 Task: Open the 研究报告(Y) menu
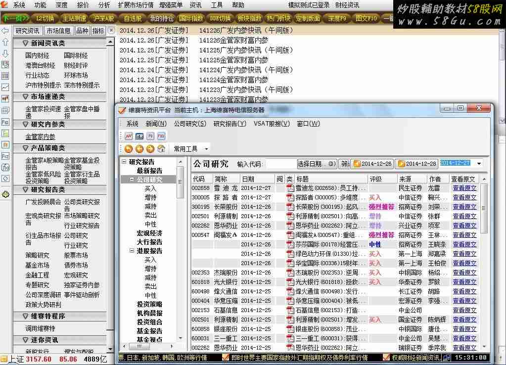pos(230,124)
